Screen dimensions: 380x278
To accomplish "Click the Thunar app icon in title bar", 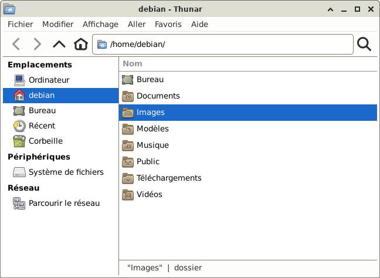I will [9, 9].
